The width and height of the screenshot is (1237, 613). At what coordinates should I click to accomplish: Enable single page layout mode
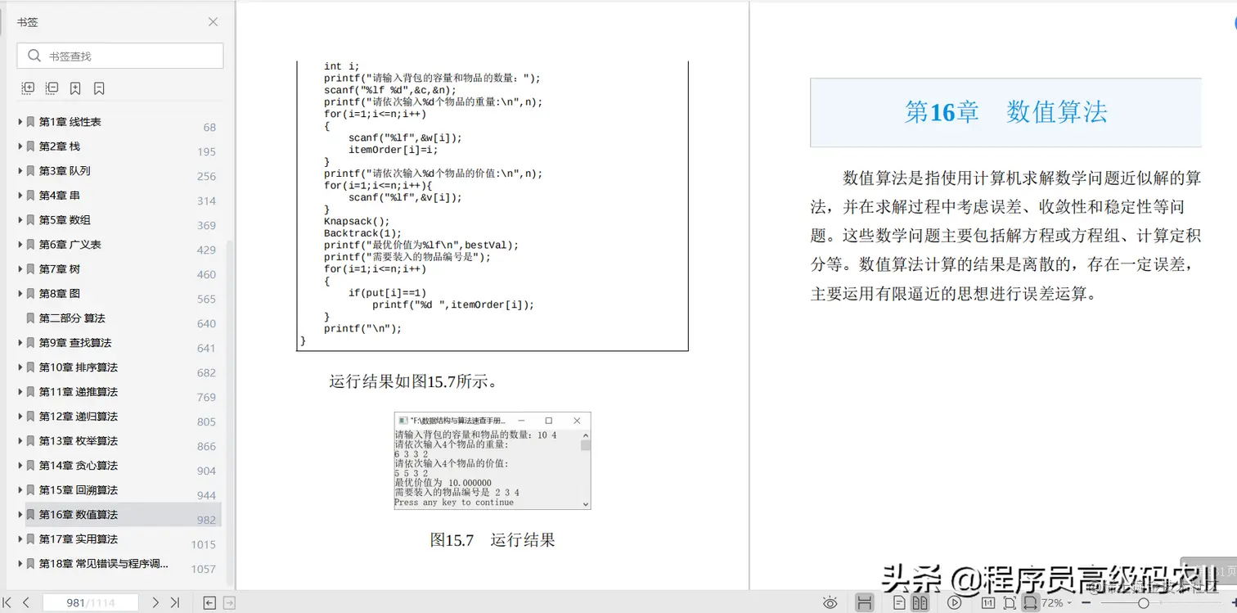(x=897, y=603)
